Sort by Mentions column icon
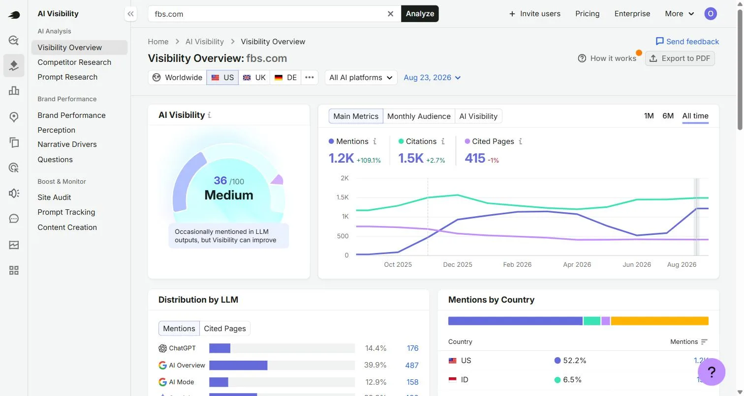 point(704,342)
